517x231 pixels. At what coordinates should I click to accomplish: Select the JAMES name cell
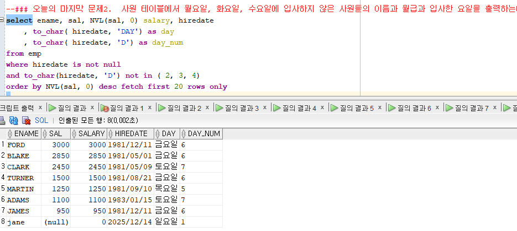24,211
